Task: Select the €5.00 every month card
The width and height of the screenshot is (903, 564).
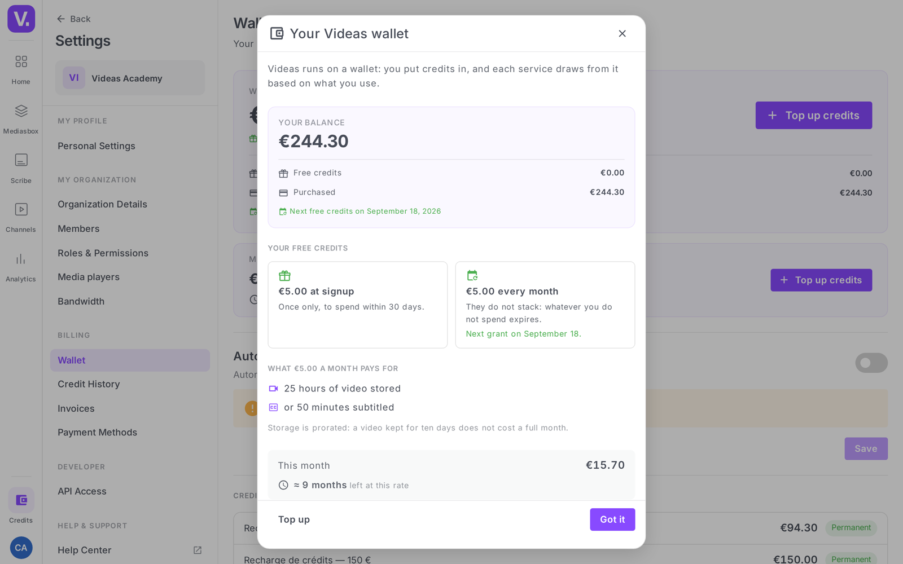Action: point(545,305)
